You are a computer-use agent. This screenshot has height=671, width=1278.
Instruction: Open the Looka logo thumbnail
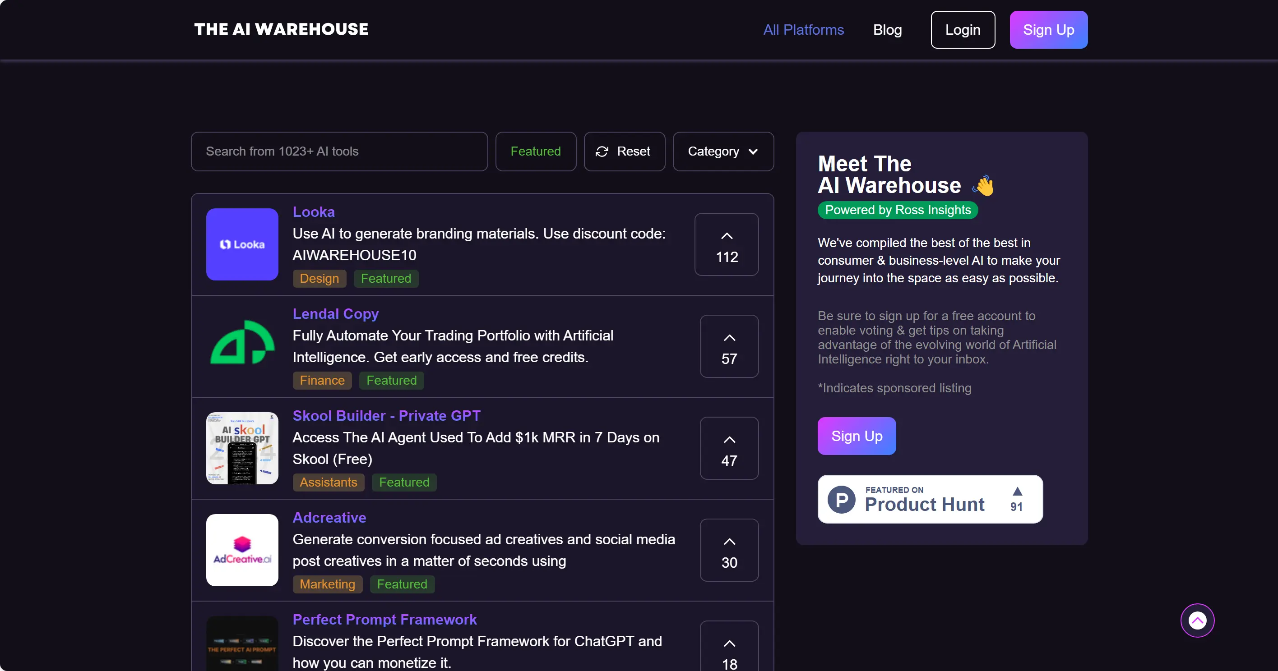coord(242,244)
